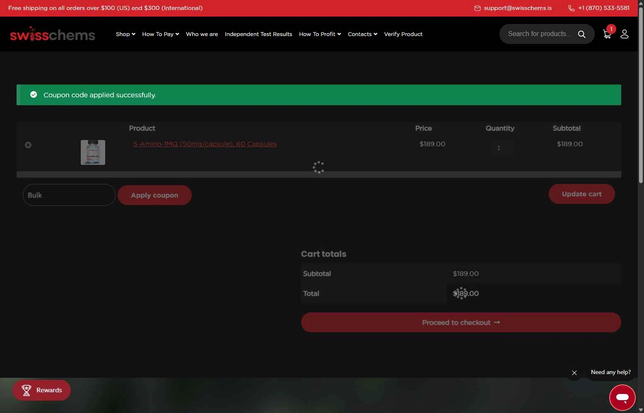Open the chat support bubble
This screenshot has height=413, width=644.
pos(622,398)
